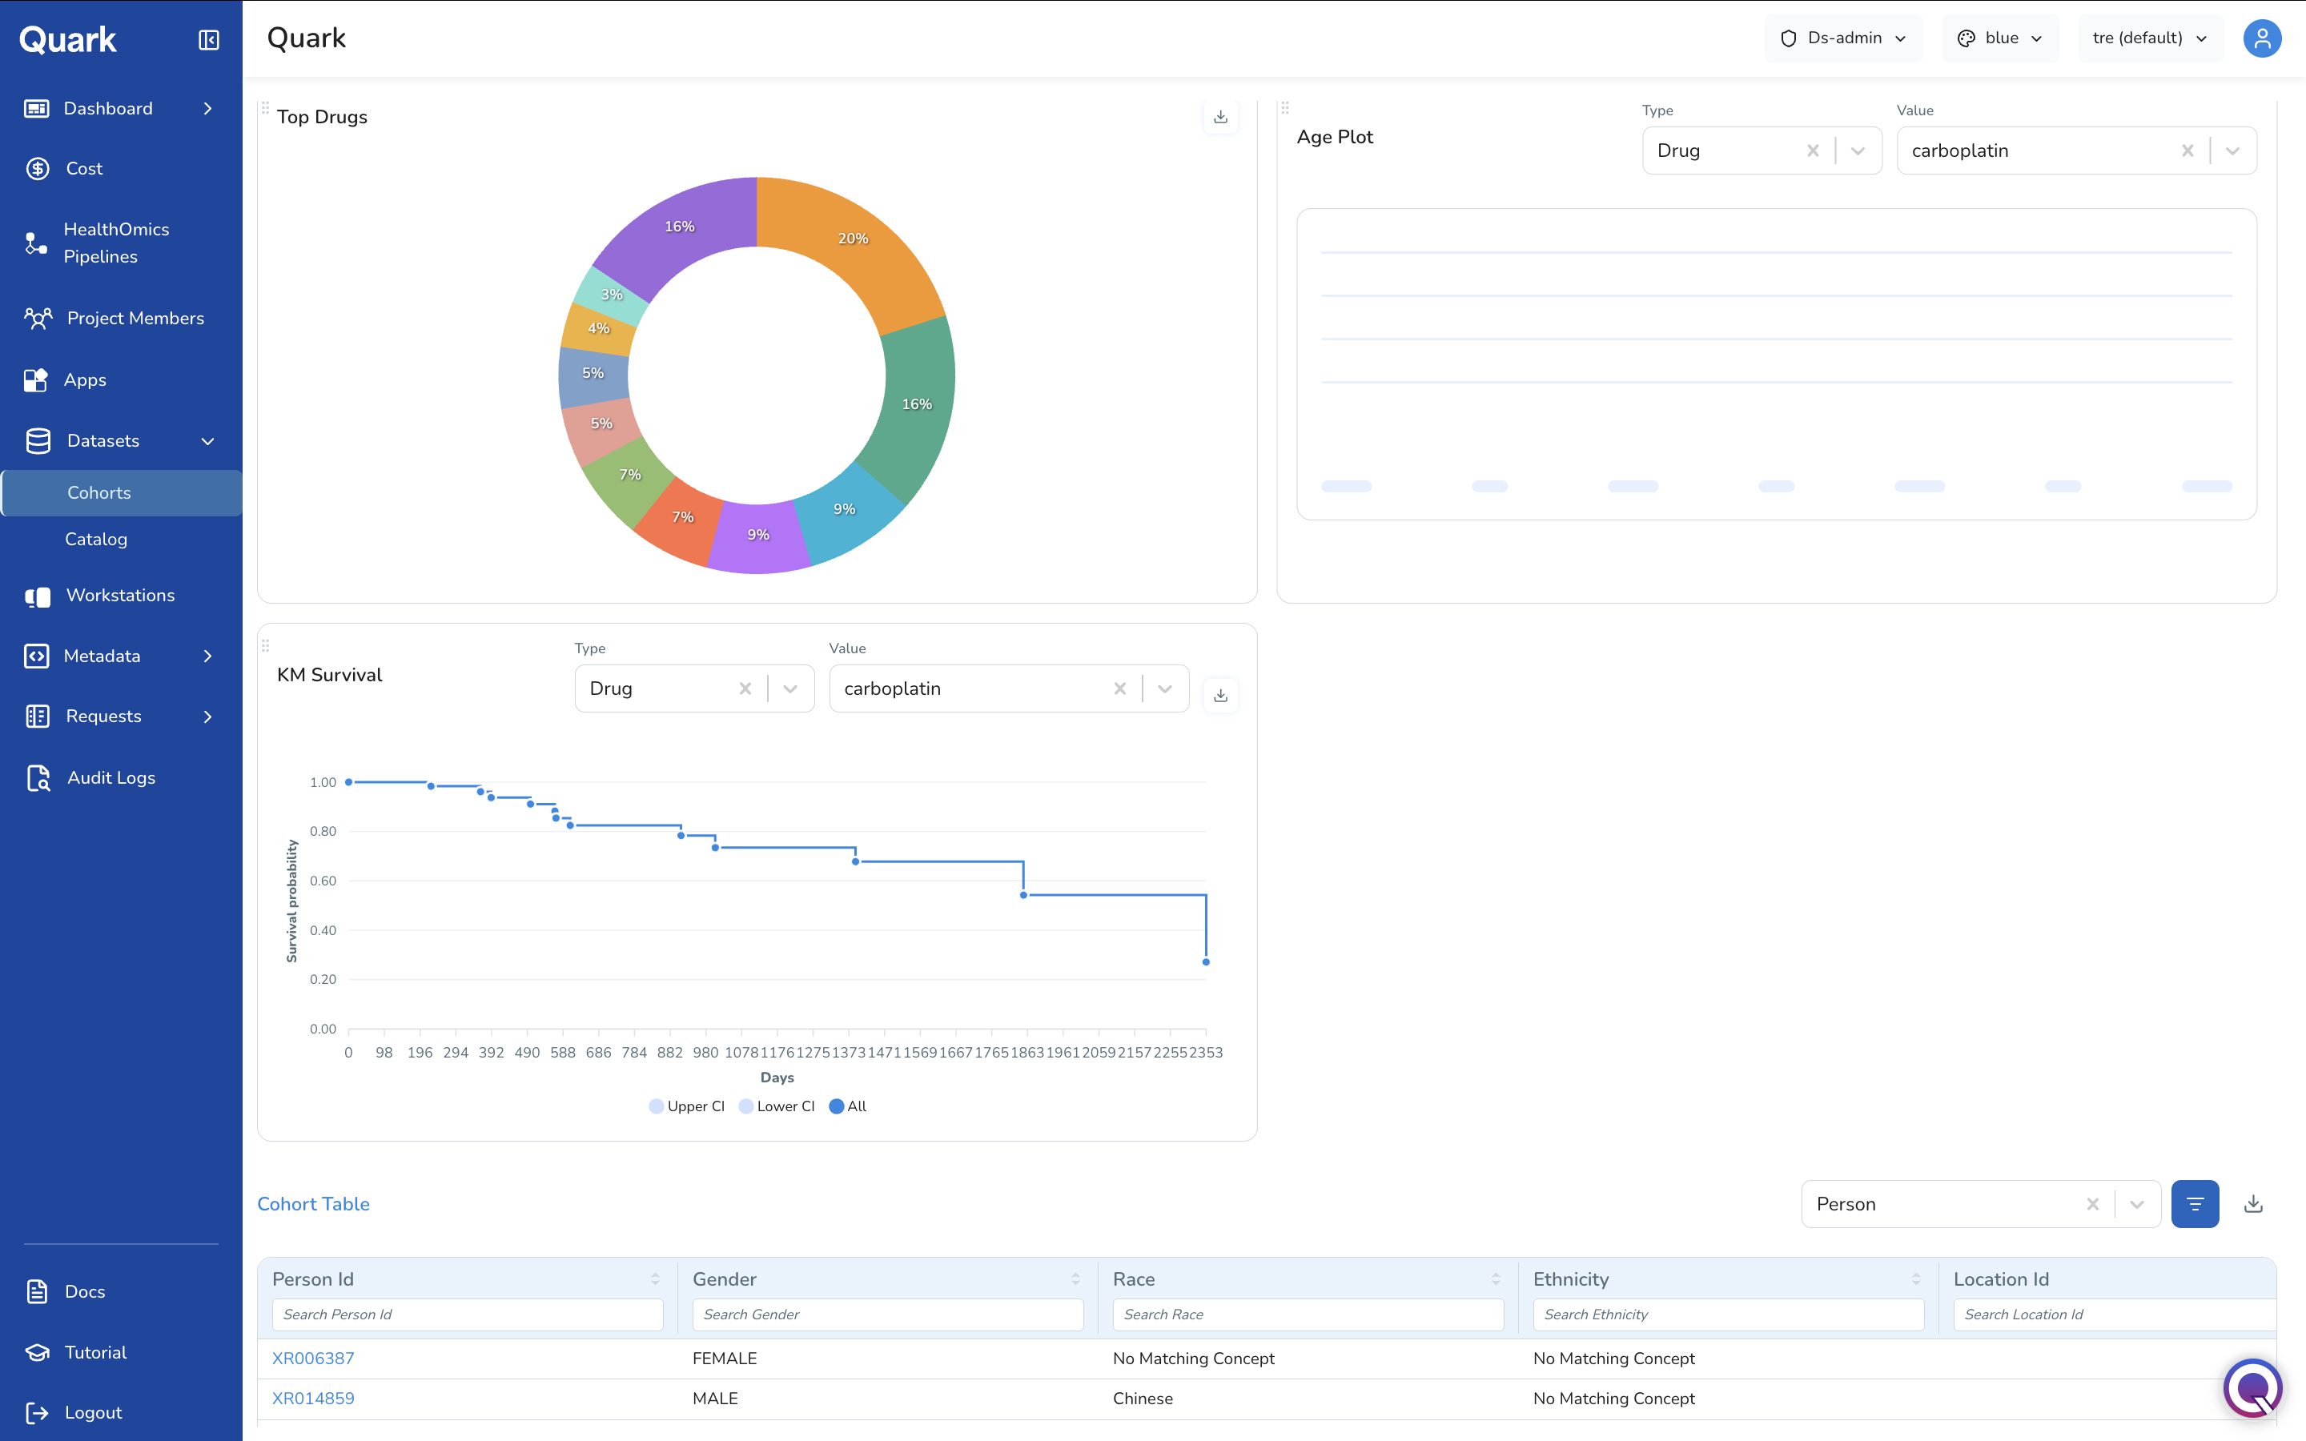Download the KM Survival chart
The width and height of the screenshot is (2306, 1441).
coord(1220,696)
